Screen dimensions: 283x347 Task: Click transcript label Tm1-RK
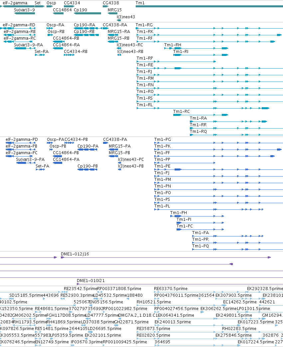pos(145,32)
